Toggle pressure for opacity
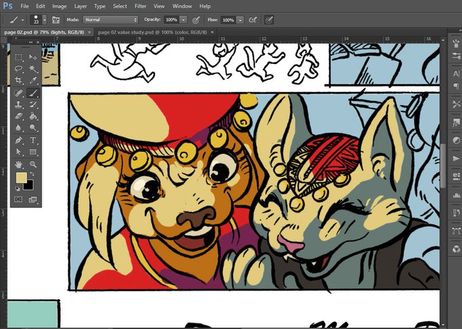462x329 pixels. point(196,20)
